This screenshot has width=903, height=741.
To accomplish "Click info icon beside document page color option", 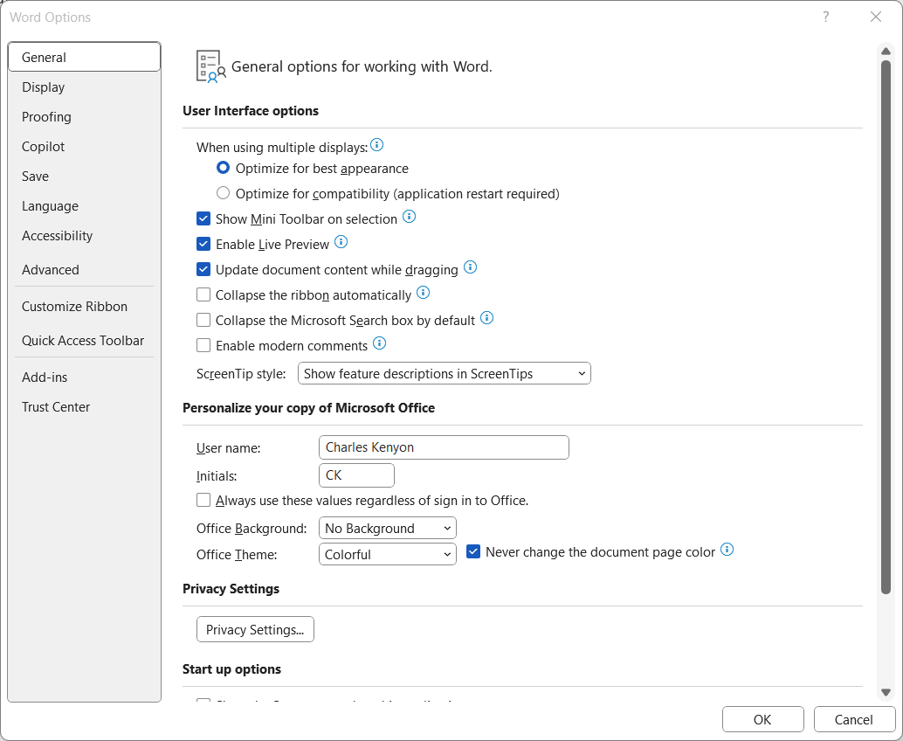I will coord(727,551).
